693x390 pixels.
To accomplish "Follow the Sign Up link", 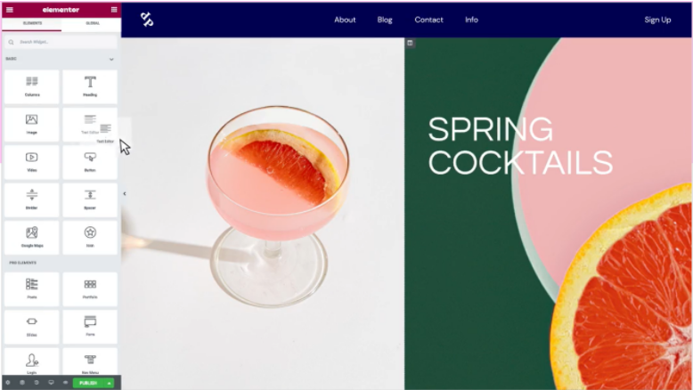I will [x=657, y=20].
